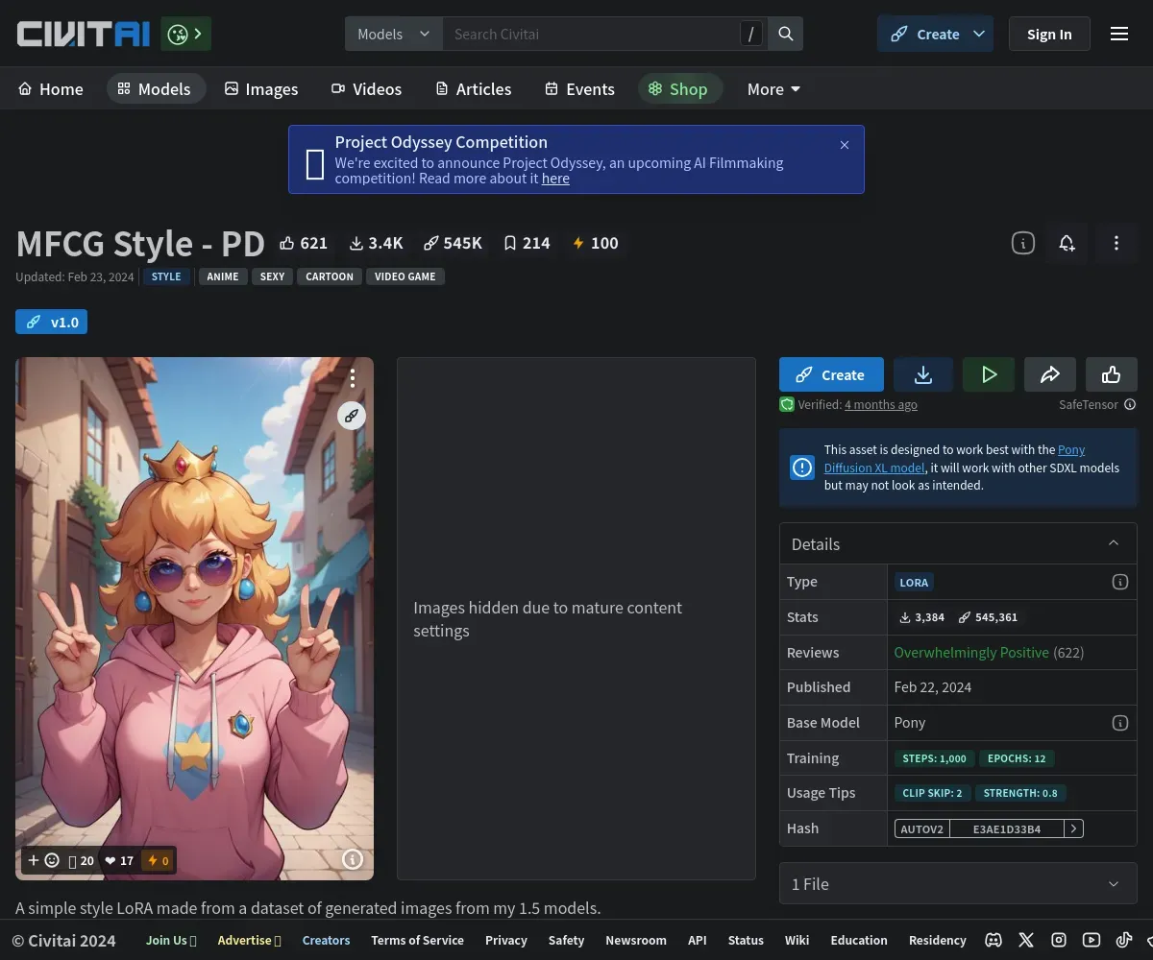Open the Shop tab
This screenshot has height=960, width=1153.
tap(678, 89)
